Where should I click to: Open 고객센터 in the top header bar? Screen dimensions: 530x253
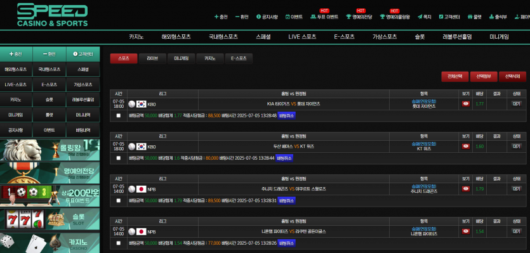(x=449, y=16)
